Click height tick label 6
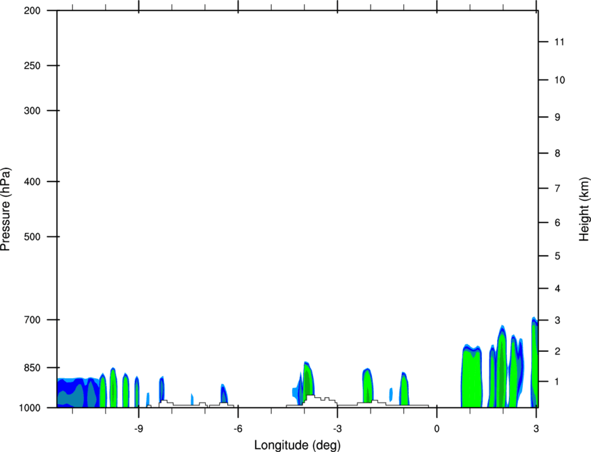 (x=558, y=223)
